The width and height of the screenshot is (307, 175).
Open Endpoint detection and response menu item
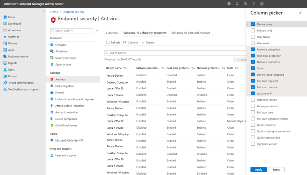pos(75,99)
